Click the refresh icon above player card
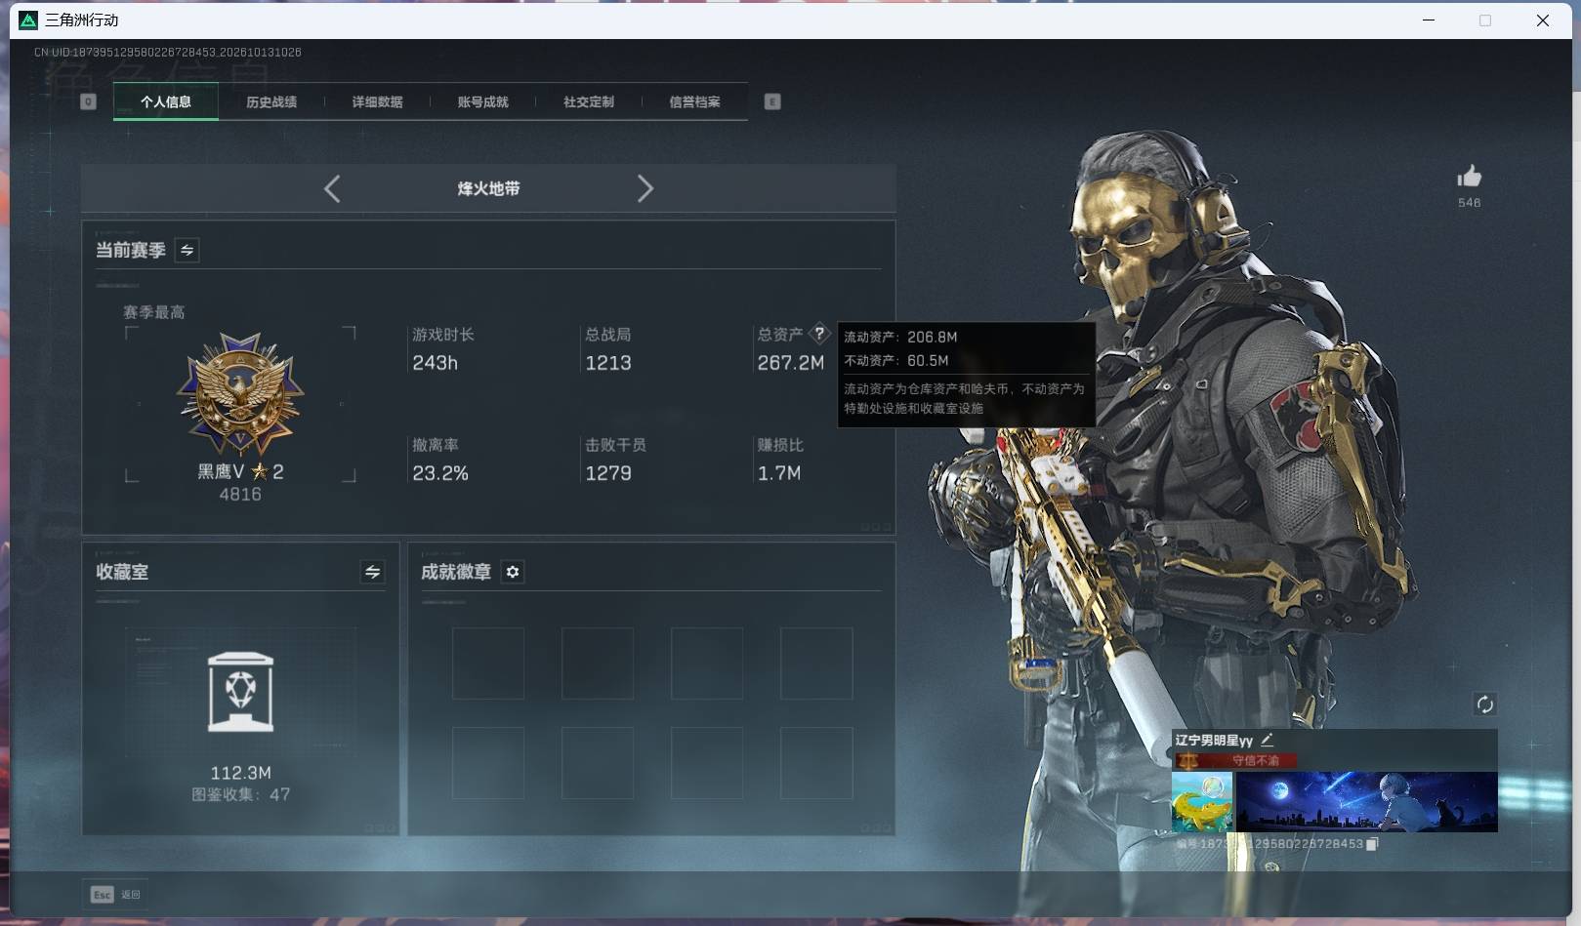 coord(1484,705)
